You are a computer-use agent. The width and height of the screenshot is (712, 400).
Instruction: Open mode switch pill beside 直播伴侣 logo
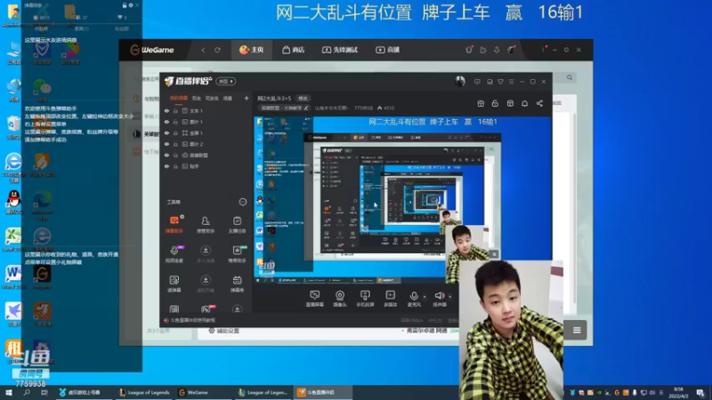pyautogui.click(x=226, y=81)
